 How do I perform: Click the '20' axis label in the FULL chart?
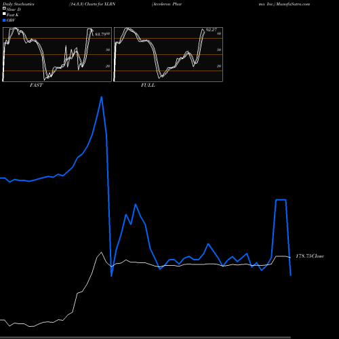tap(219, 66)
